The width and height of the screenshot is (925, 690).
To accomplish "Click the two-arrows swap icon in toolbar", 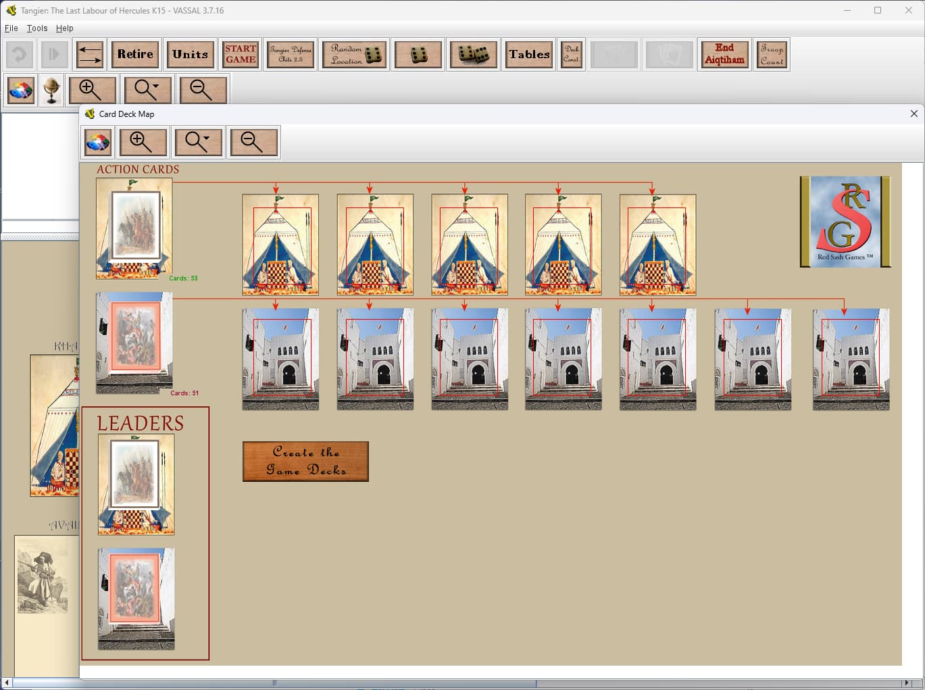I will click(90, 55).
